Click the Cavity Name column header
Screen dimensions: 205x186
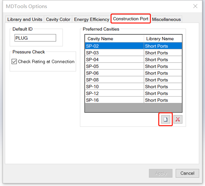point(114,39)
